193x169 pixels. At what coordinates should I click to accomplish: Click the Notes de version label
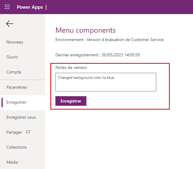tap(71, 68)
